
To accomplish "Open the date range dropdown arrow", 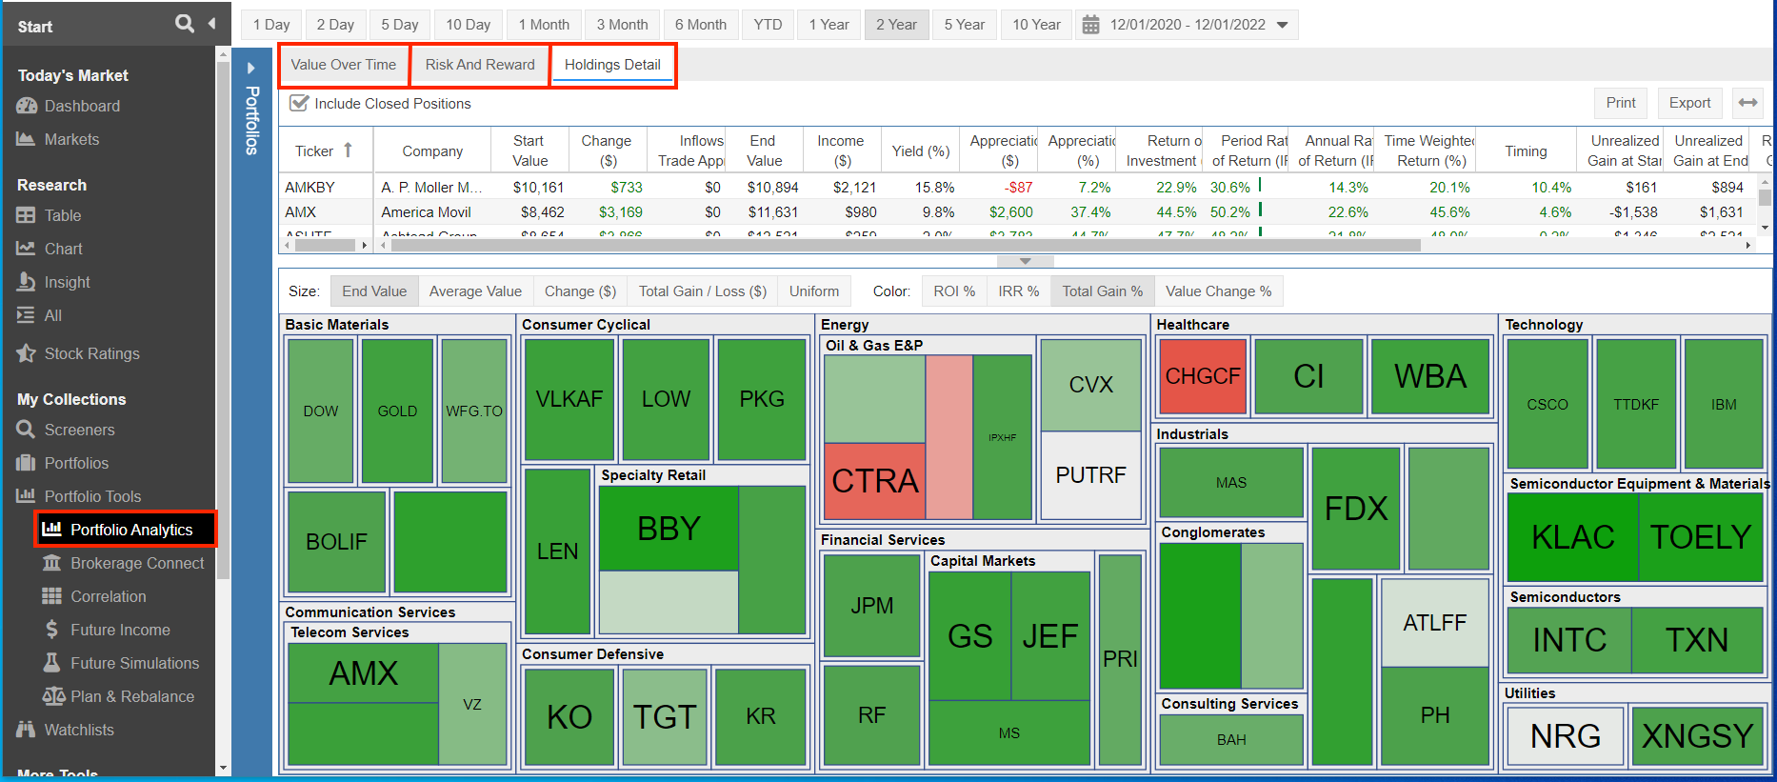I will 1282,25.
